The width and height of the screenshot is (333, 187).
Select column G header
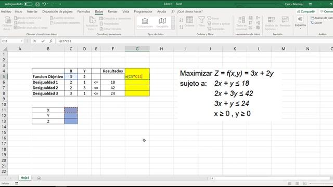pyautogui.click(x=137, y=49)
